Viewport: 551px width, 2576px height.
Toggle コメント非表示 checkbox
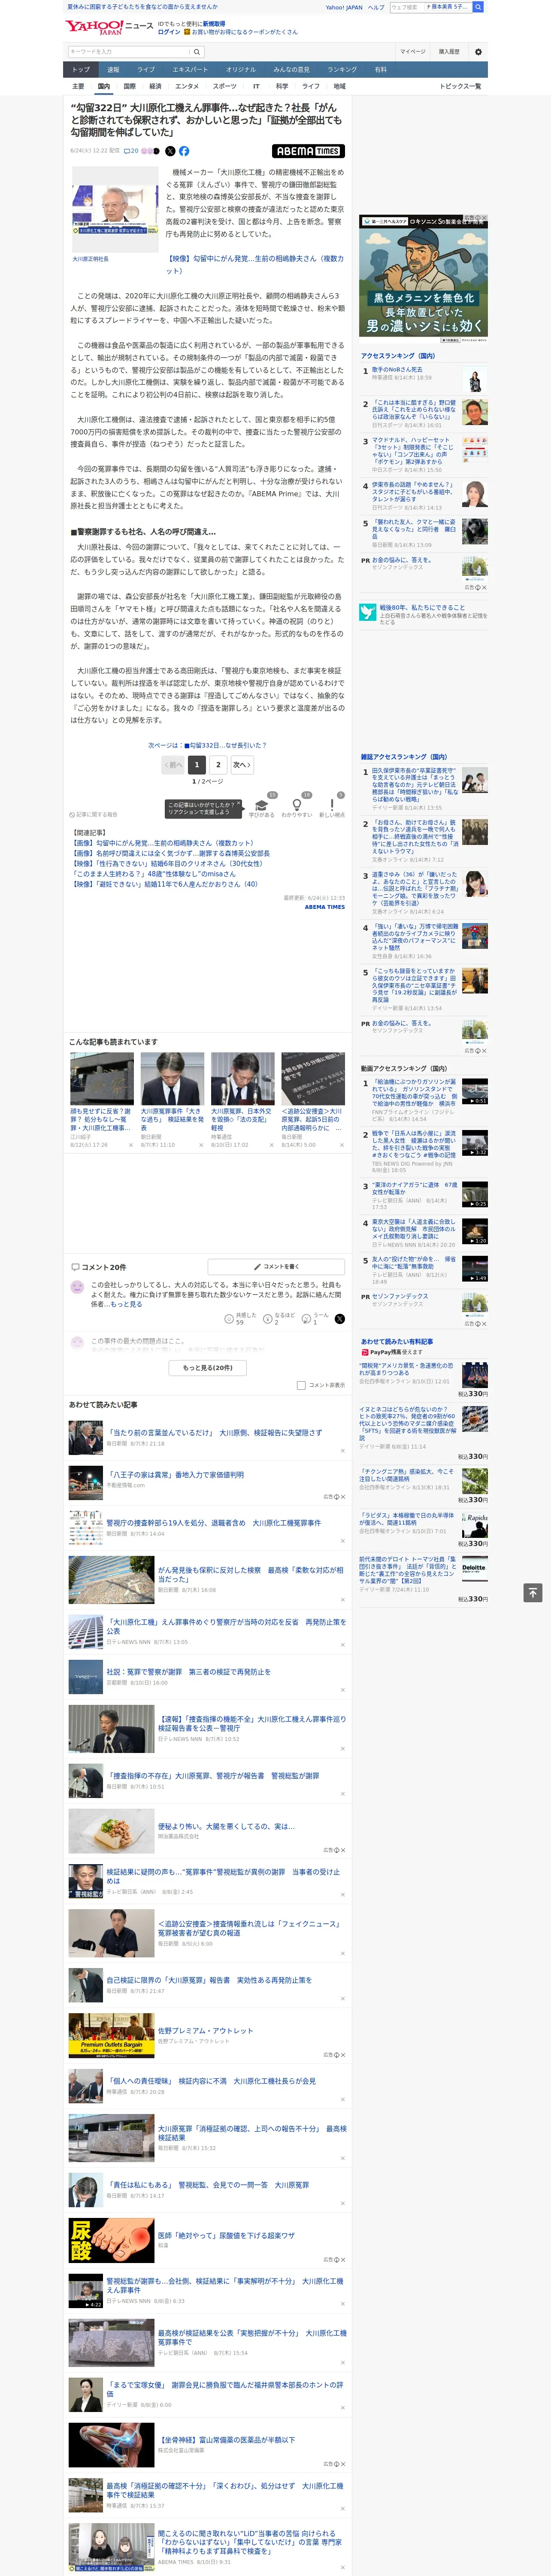click(301, 1385)
